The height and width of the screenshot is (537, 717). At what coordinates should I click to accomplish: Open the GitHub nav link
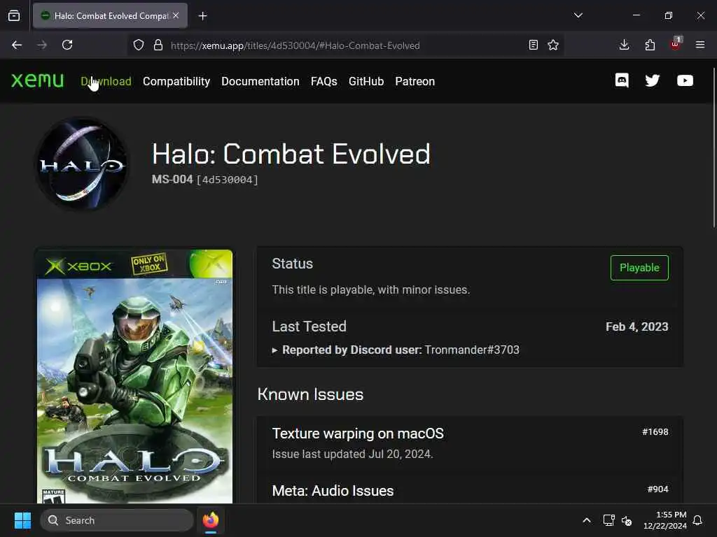[366, 81]
